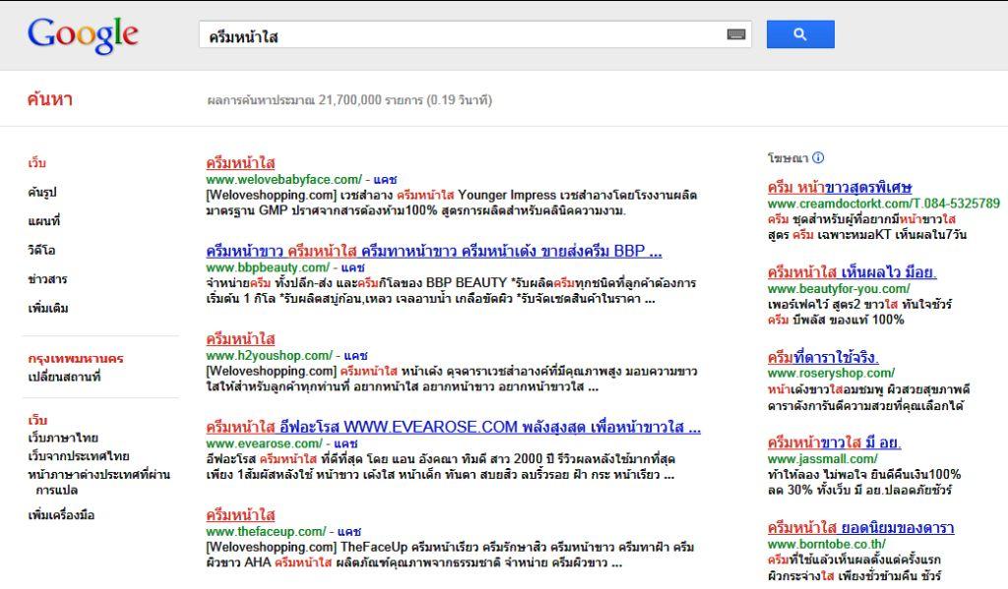Open the creamdoctorkt.com ad title

pos(839,187)
